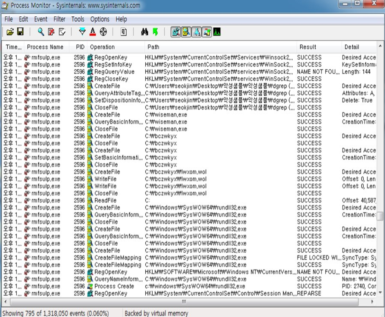Click the vertical scrollbar thumb
Viewport: 385px width, 317px height.
pos(380,216)
